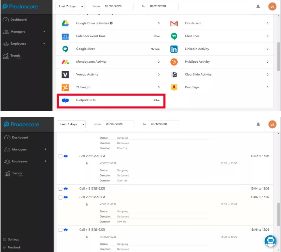This screenshot has width=281, height=252.
Task: Open the Dialpad Calls row
Action: tap(111, 100)
